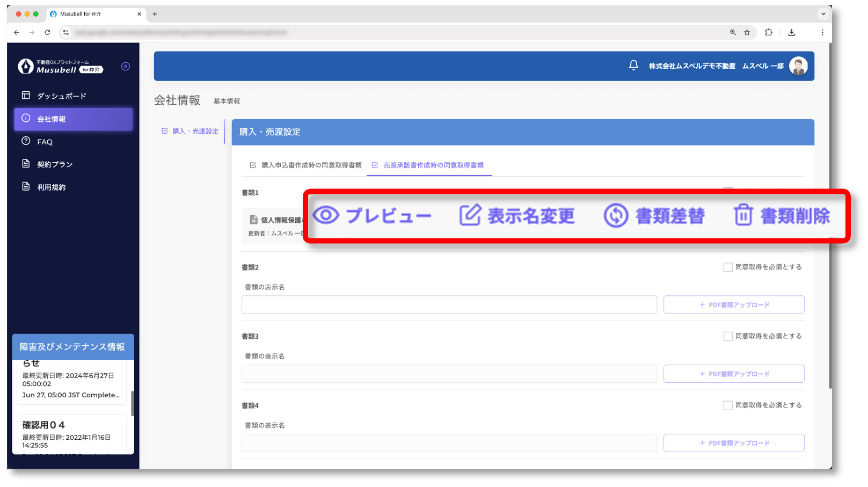Screen dimensions: 868x487
Task: Click the bookmark star icon
Action: [747, 33]
